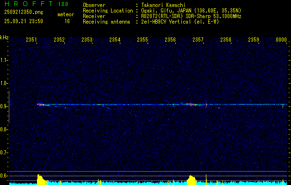Click the version number 1.0.0
The width and height of the screenshot is (291, 185).
[63, 4]
